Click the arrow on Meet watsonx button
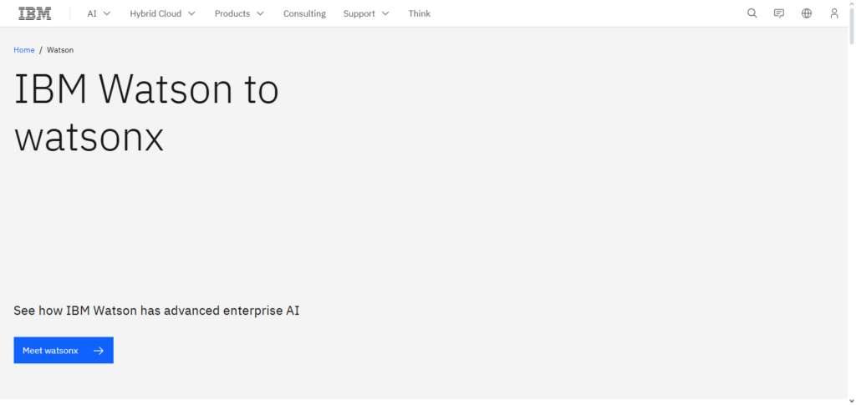 coord(99,351)
